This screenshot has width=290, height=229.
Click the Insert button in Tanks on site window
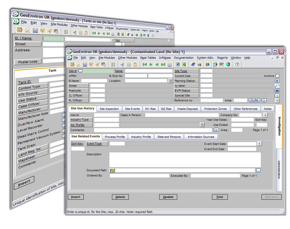(x=24, y=183)
